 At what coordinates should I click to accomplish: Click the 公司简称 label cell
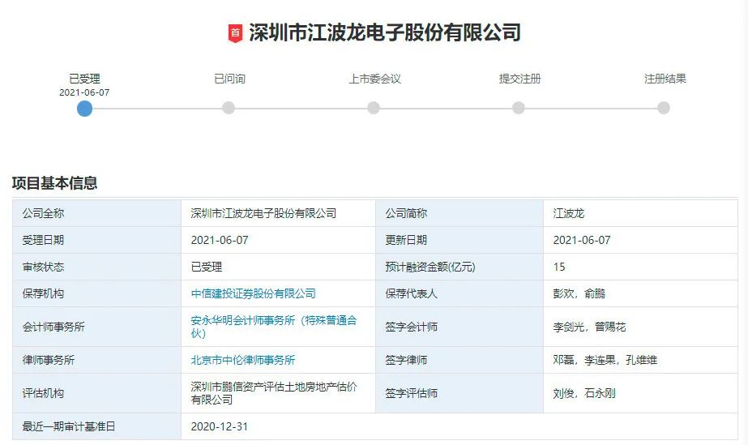tap(459, 213)
